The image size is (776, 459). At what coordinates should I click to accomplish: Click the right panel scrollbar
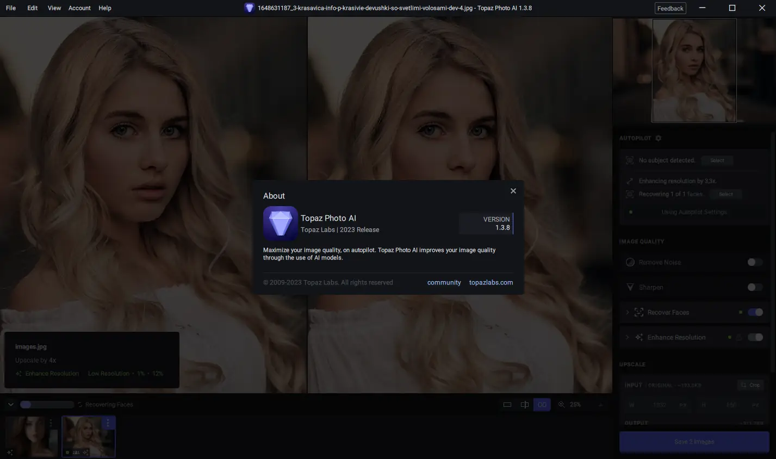(773, 251)
